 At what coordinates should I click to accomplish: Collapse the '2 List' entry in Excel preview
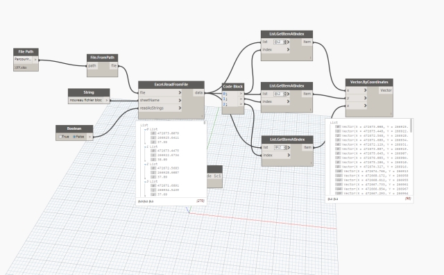pyautogui.click(x=146, y=164)
